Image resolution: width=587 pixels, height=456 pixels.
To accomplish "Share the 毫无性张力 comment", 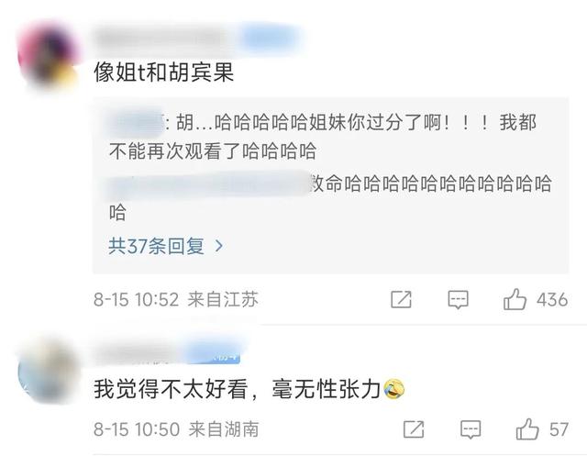I will 414,429.
